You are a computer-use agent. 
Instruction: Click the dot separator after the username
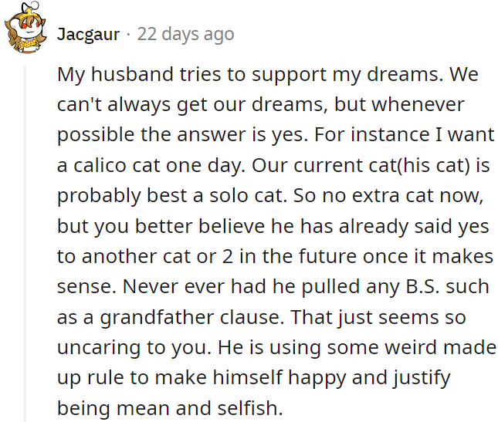pyautogui.click(x=128, y=35)
